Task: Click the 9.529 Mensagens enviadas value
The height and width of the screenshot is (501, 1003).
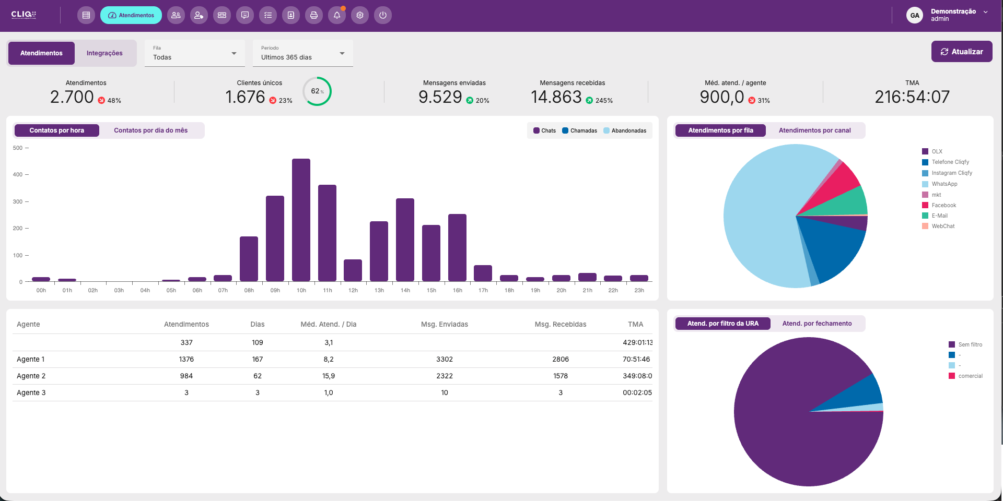Action: pyautogui.click(x=440, y=97)
